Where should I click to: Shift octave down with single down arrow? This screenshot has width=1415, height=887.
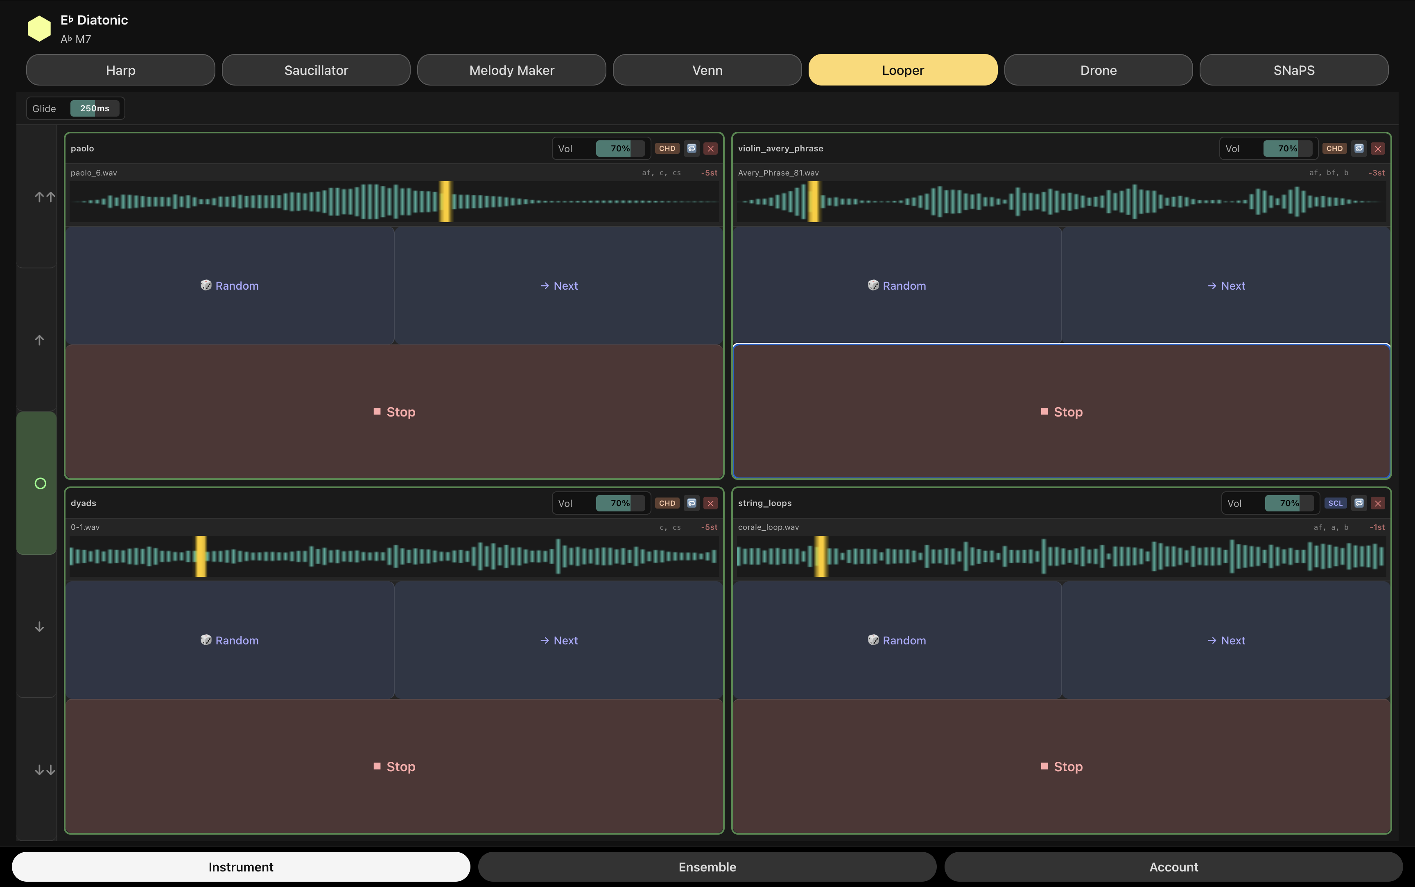[x=39, y=626]
